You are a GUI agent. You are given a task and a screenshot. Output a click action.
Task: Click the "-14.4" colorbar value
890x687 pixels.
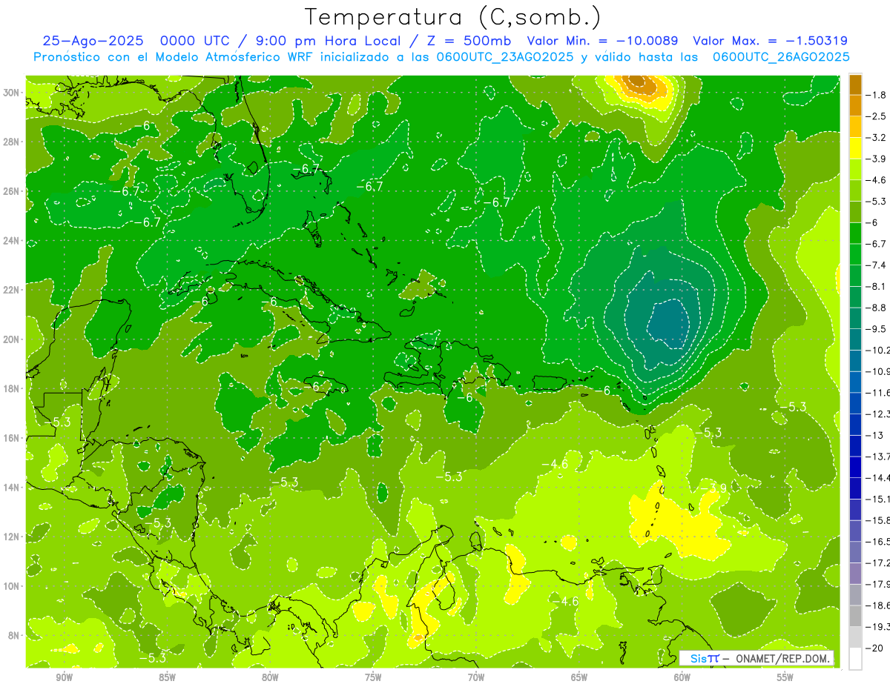[878, 477]
